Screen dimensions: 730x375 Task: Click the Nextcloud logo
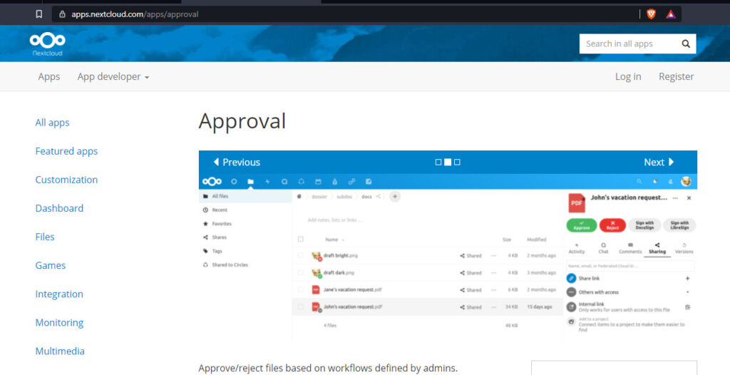point(47,44)
